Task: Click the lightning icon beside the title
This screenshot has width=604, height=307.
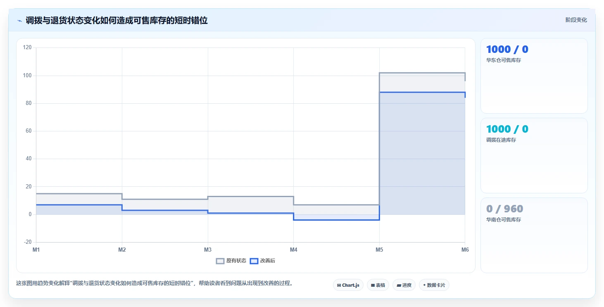Action: point(19,21)
